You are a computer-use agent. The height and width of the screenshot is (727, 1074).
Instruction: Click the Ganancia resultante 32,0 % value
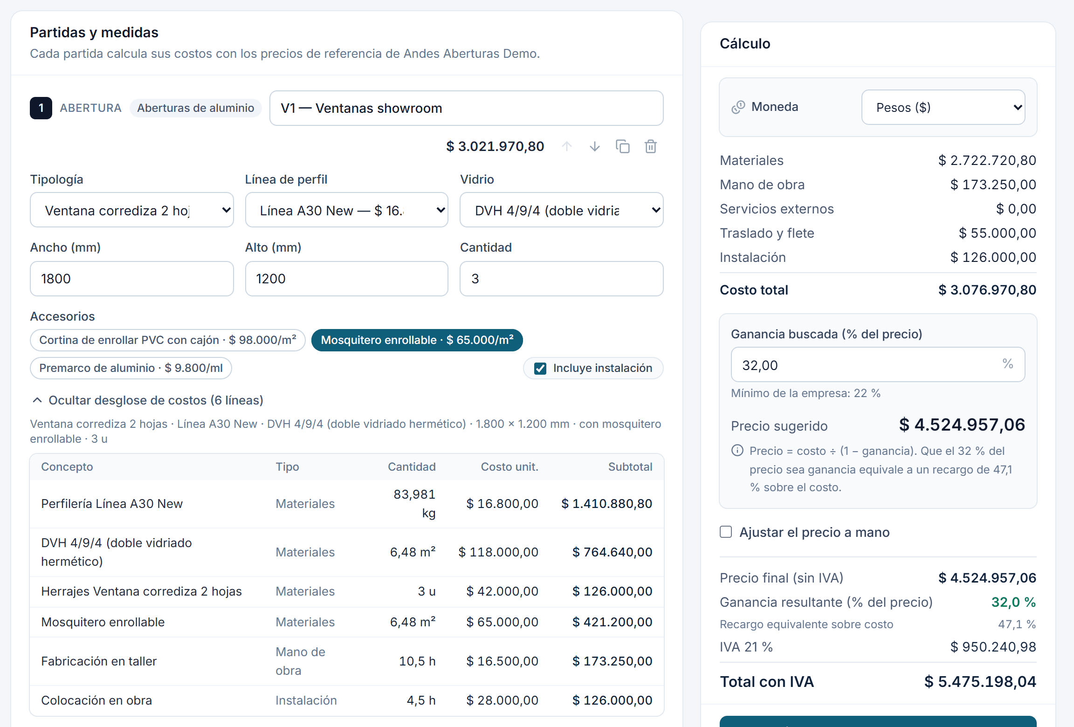point(1013,602)
